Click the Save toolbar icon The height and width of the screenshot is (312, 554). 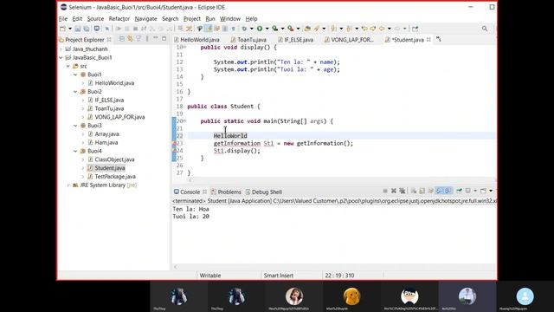78,29
